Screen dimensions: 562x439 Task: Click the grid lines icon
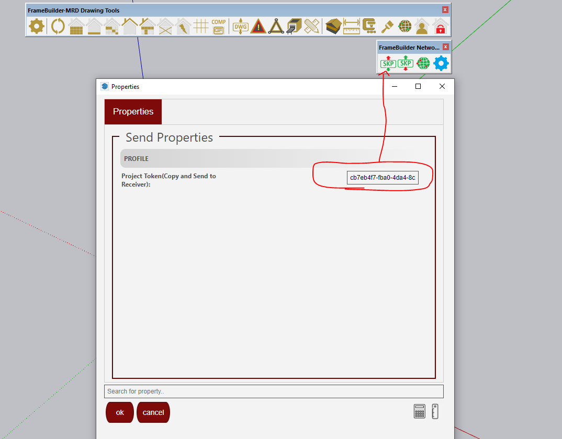point(201,27)
